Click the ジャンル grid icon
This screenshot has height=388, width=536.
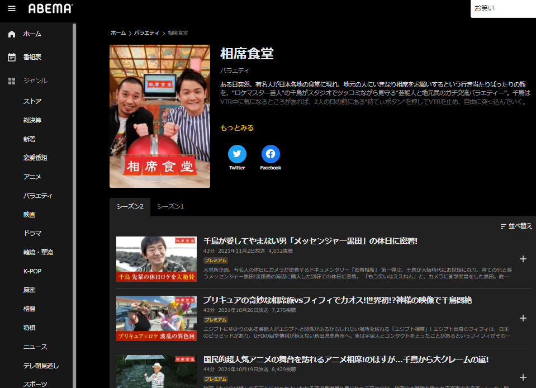12,81
